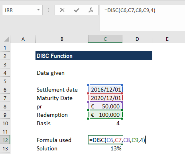The height and width of the screenshot is (154, 185).
Task: Select column E header
Action: click(x=167, y=39)
